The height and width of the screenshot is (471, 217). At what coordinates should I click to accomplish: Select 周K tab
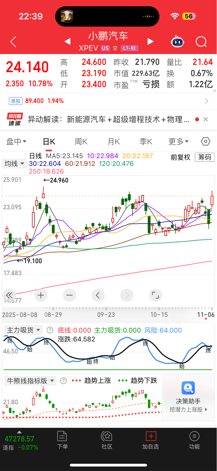click(x=81, y=141)
